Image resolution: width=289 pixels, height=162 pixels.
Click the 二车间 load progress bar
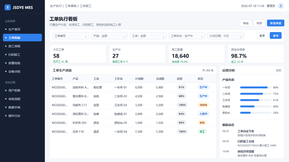coord(255,94)
